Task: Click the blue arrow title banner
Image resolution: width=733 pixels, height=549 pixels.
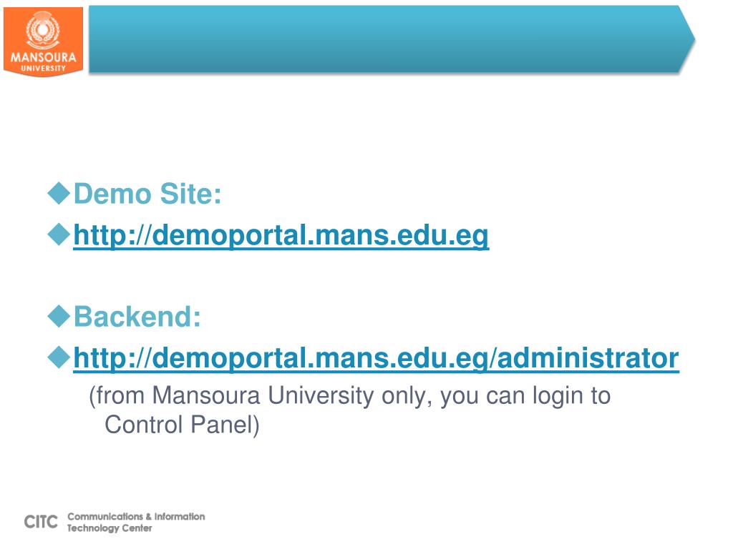Action: pyautogui.click(x=392, y=39)
